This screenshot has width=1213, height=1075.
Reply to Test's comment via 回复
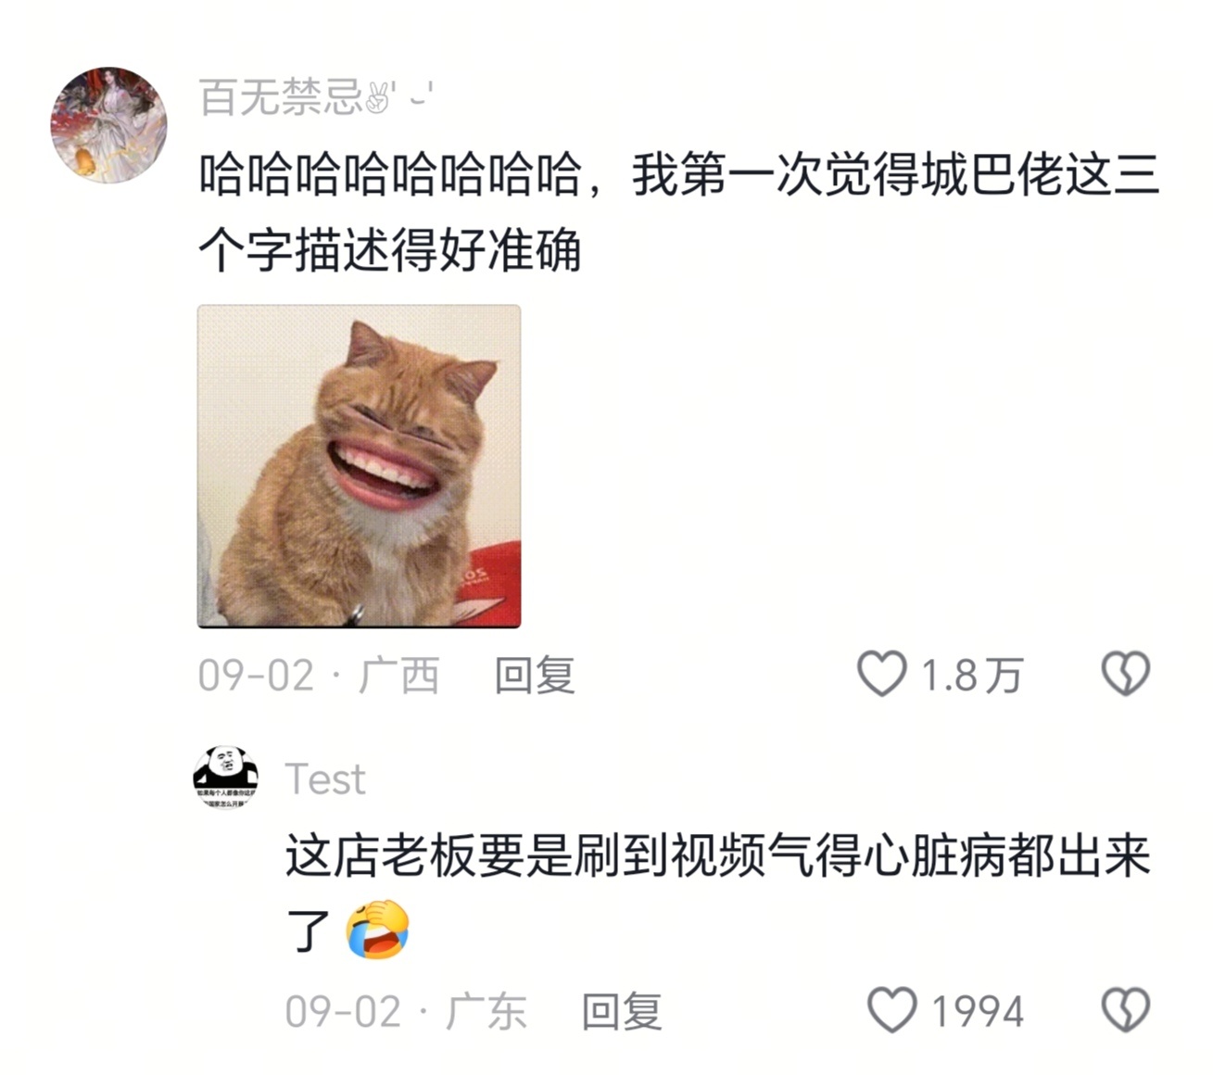[x=622, y=1011]
